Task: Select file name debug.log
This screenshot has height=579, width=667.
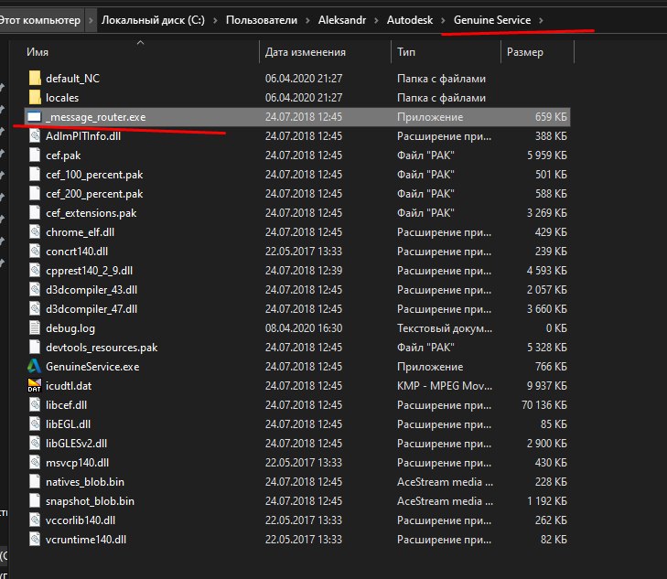Action: (70, 328)
